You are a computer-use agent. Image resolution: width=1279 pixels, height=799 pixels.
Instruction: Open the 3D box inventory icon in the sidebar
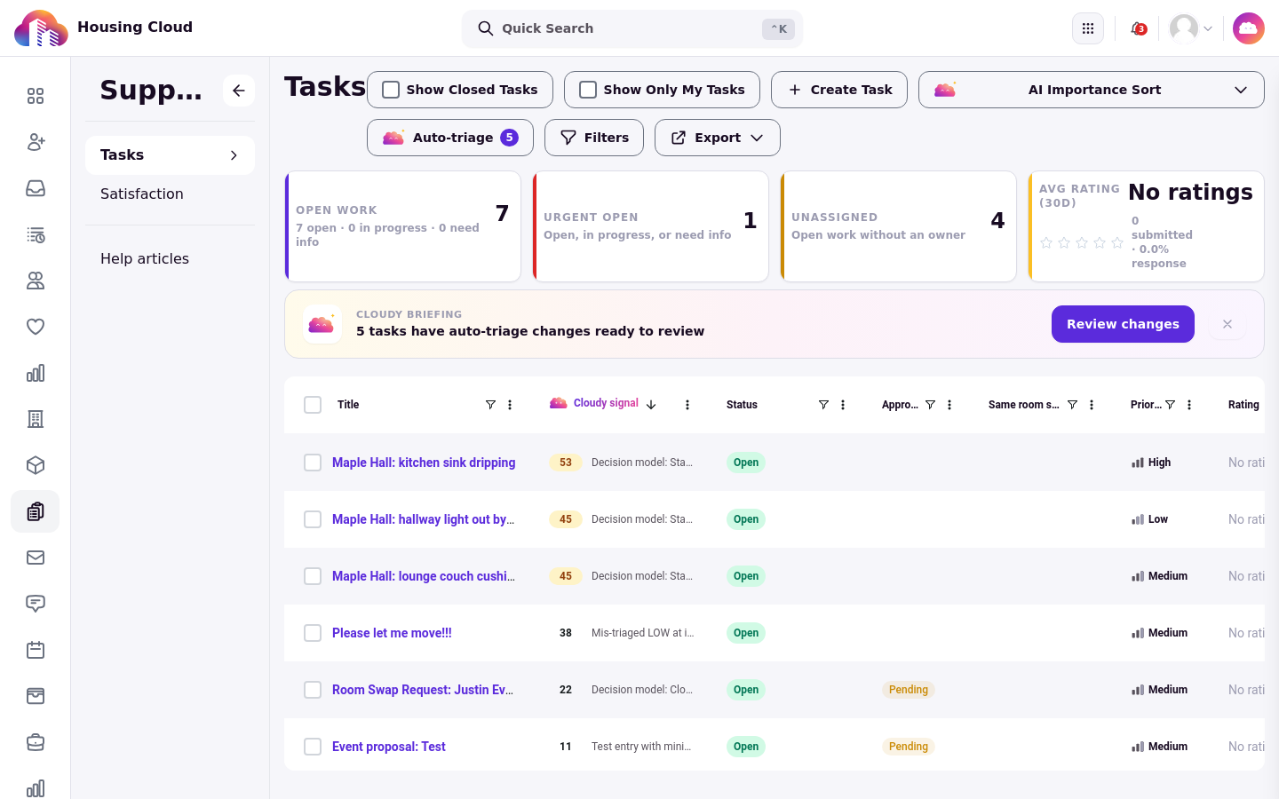[36, 465]
